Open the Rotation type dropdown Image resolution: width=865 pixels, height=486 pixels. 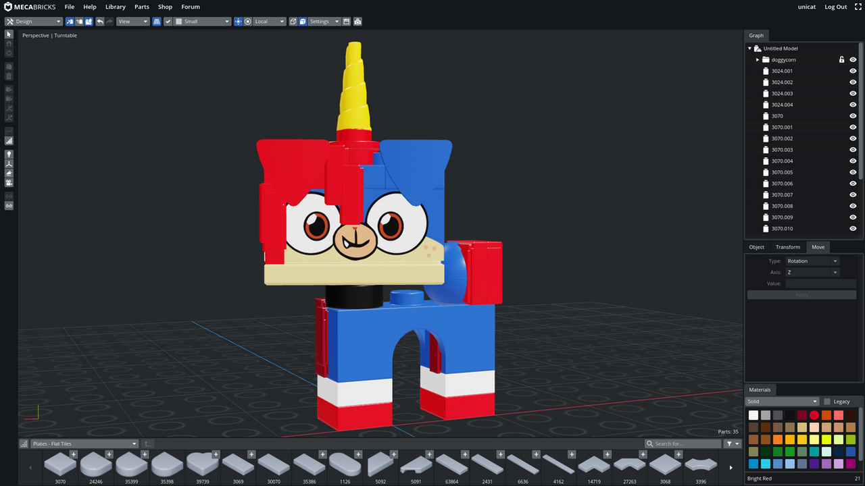(x=812, y=261)
